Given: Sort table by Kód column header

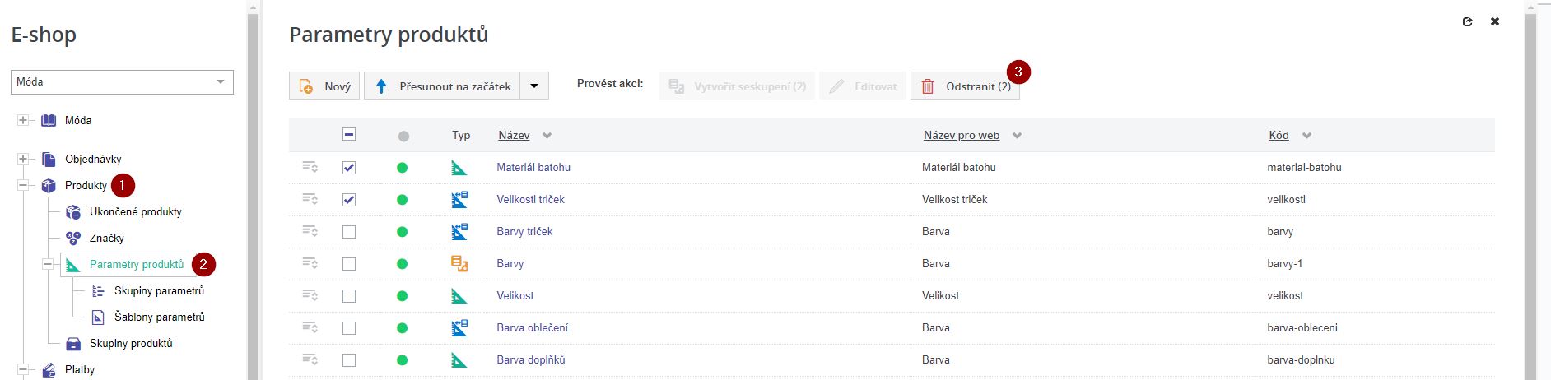Looking at the screenshot, I should (x=1279, y=136).
